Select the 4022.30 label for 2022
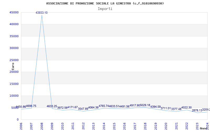210x131 pixels. pos(186,108)
